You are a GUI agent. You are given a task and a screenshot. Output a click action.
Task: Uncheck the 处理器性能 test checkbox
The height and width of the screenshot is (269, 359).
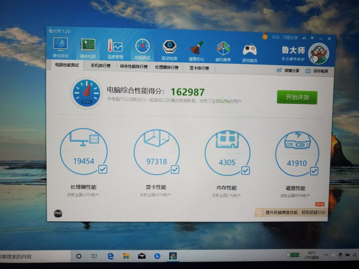pos(103,169)
